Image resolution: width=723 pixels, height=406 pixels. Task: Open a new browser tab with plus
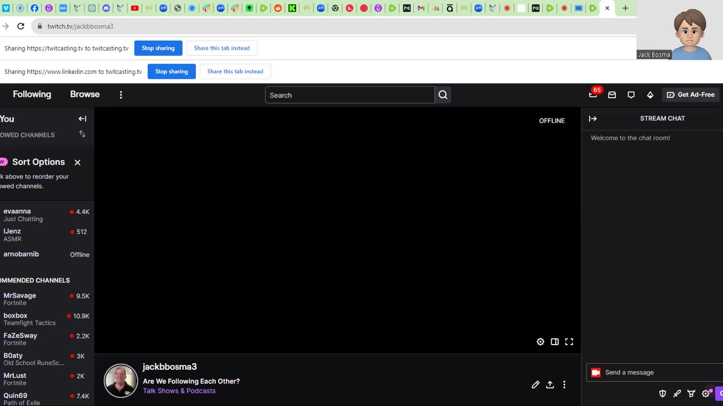coord(625,8)
